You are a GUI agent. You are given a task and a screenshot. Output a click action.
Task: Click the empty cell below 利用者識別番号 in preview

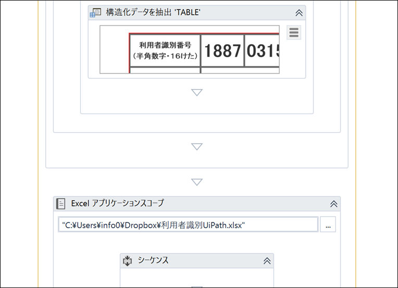coord(165,70)
